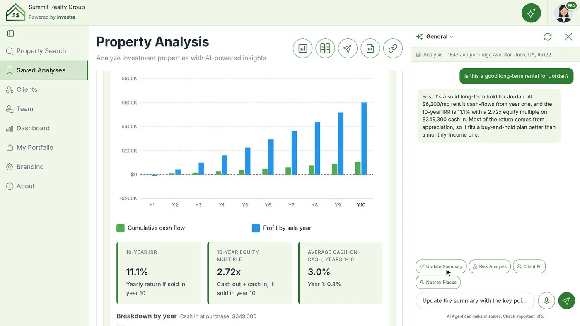The width and height of the screenshot is (580, 326).
Task: Click the AI reply message bubble
Action: point(489,116)
